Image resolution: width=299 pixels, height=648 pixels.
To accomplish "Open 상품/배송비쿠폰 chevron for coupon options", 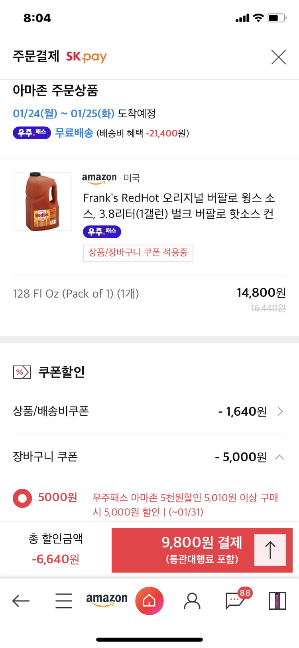I will [280, 411].
